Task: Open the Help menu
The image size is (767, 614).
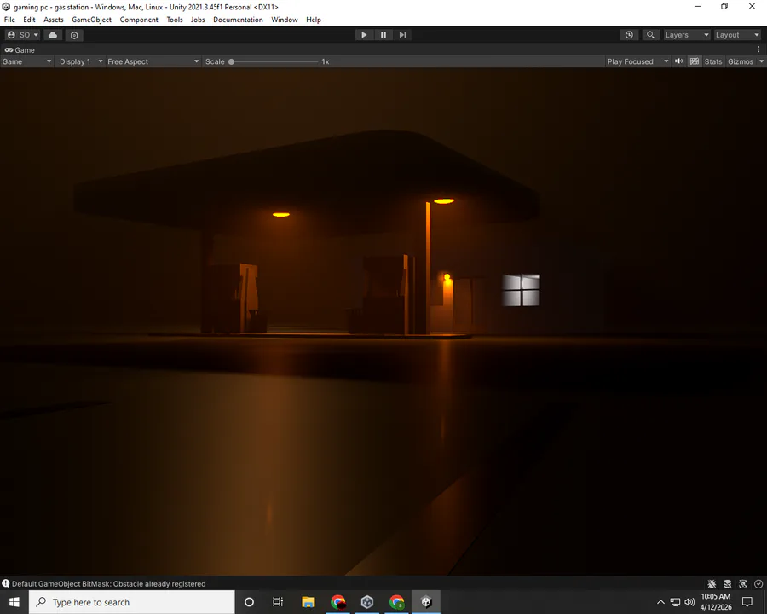Action: [x=314, y=20]
